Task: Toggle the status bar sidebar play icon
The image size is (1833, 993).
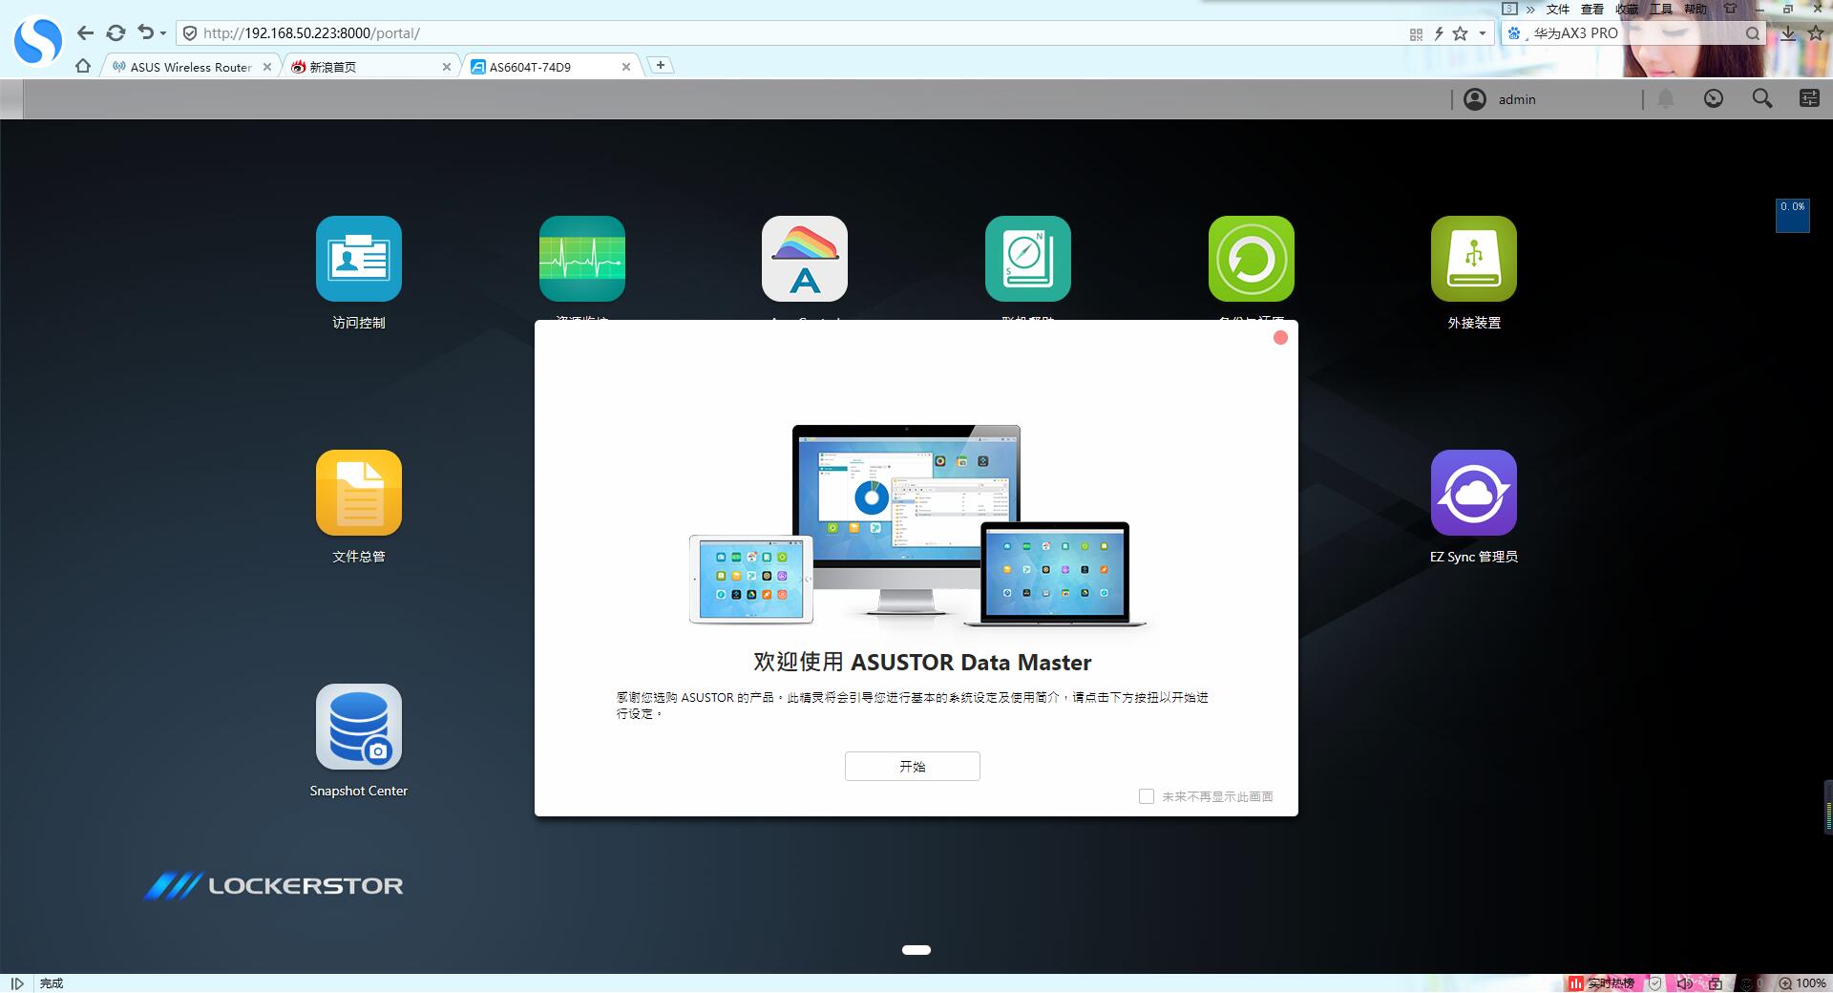Action: tap(17, 983)
